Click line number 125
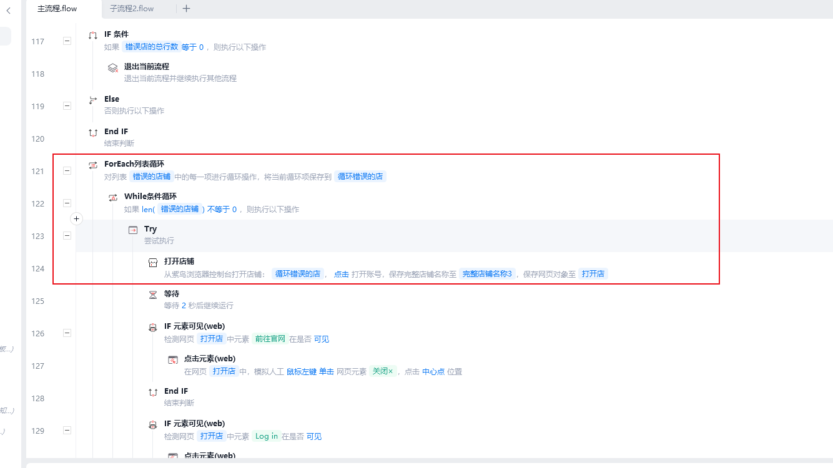The height and width of the screenshot is (468, 833). (x=38, y=301)
